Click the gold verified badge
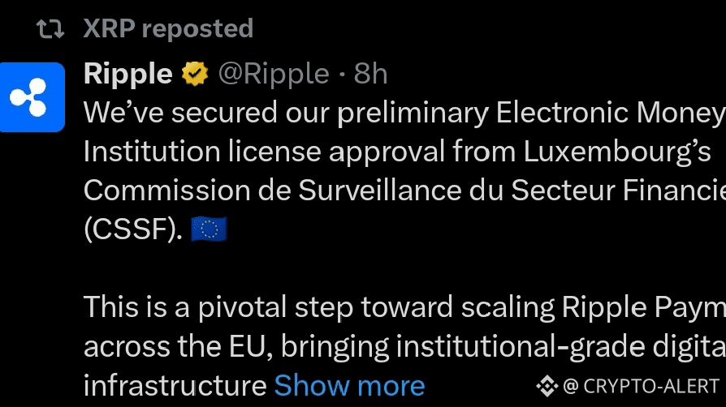The image size is (726, 407). (195, 74)
